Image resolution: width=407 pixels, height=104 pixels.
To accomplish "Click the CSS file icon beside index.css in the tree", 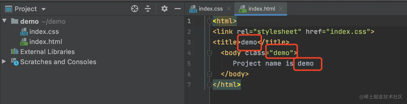I will coord(24,31).
